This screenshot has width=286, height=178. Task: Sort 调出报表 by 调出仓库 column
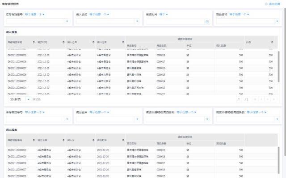[63, 140]
